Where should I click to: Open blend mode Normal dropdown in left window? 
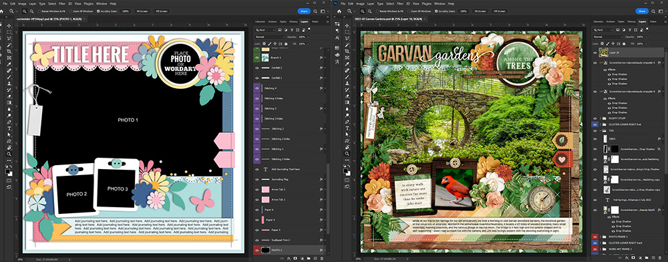click(x=270, y=37)
